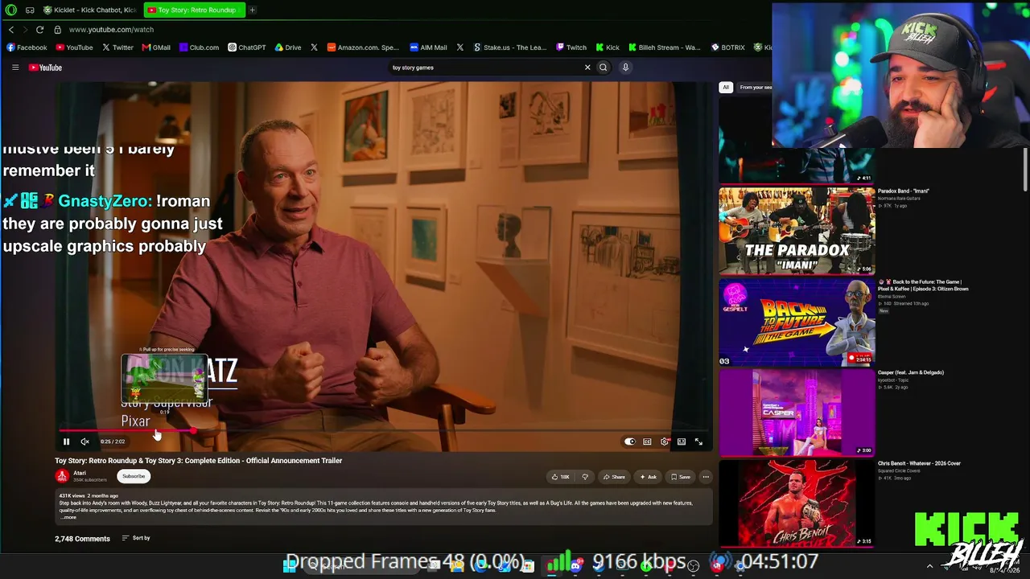Switch the player to theater mode
This screenshot has width=1030, height=579.
click(x=682, y=441)
